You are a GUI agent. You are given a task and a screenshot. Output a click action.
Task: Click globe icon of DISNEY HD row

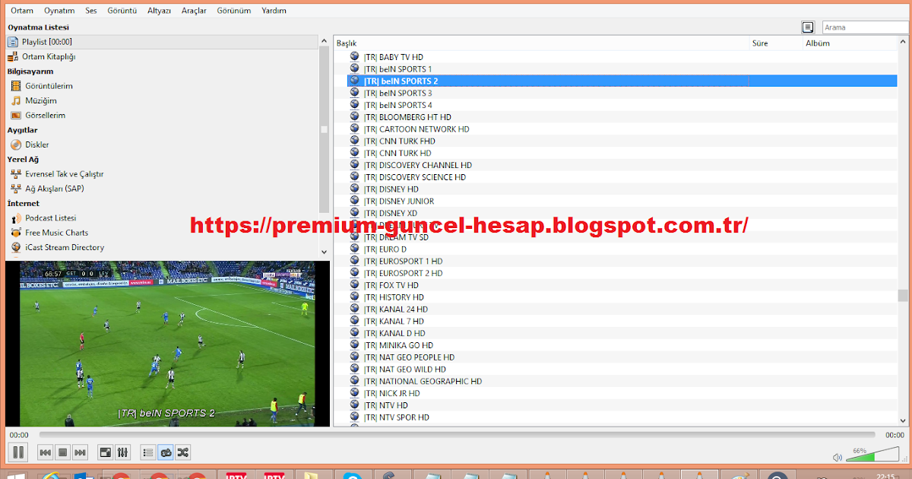pyautogui.click(x=354, y=189)
